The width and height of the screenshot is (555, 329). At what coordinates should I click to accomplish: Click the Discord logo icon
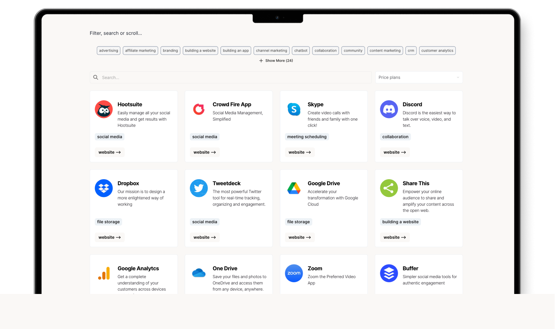point(389,109)
